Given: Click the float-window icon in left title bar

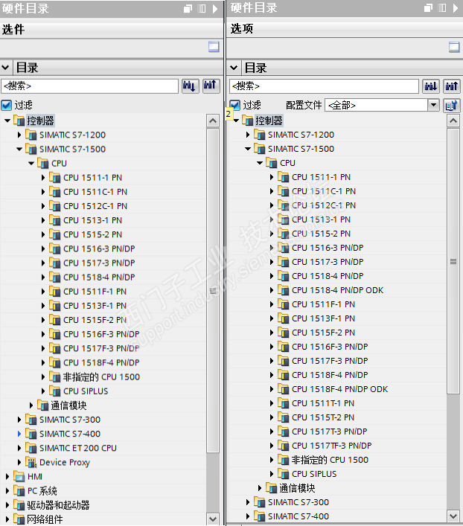Looking at the screenshot, I should (188, 9).
